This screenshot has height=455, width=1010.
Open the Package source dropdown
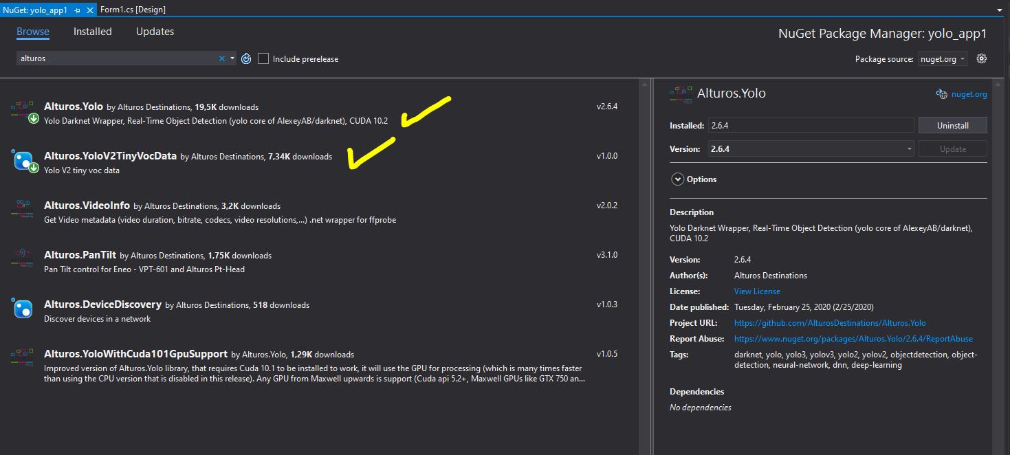coord(942,59)
